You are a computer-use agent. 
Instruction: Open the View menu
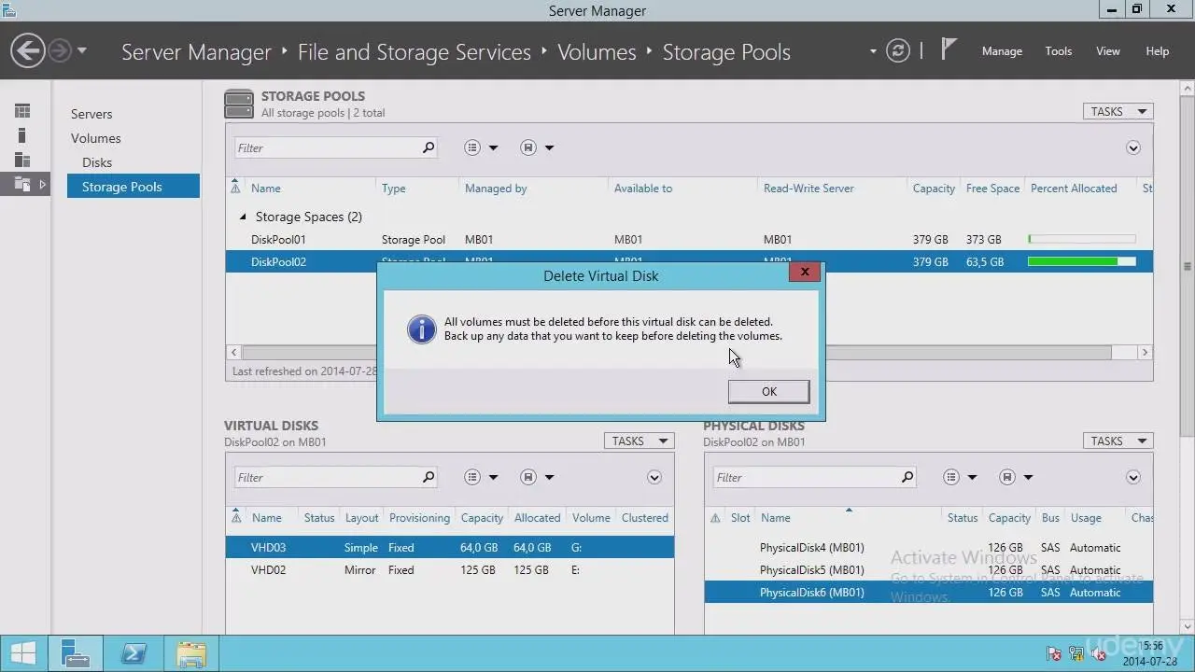coord(1107,51)
